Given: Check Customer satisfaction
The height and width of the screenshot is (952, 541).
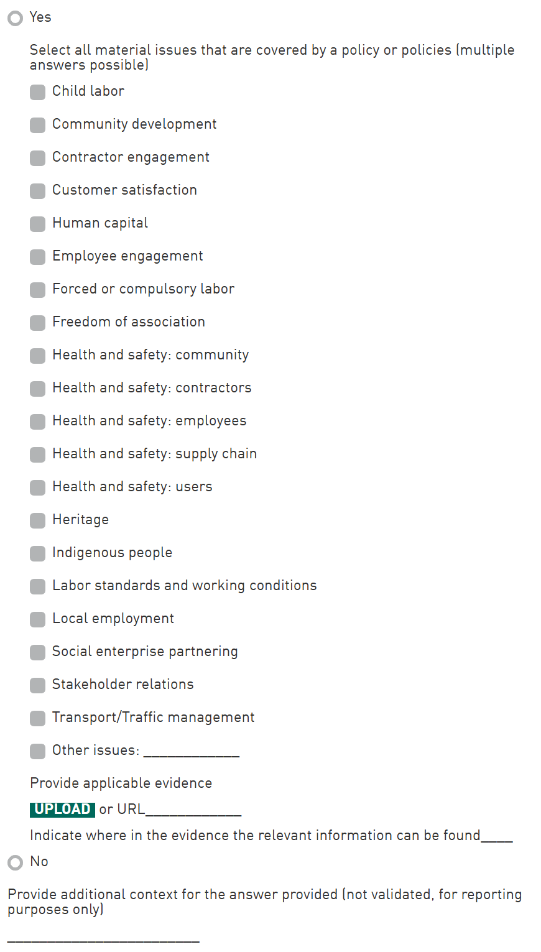Looking at the screenshot, I should click(38, 191).
